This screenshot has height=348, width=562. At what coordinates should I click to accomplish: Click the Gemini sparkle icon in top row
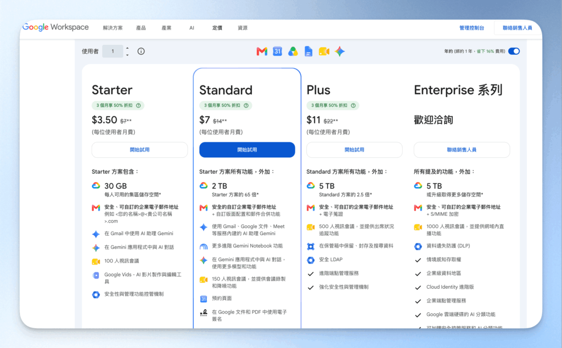pos(340,52)
